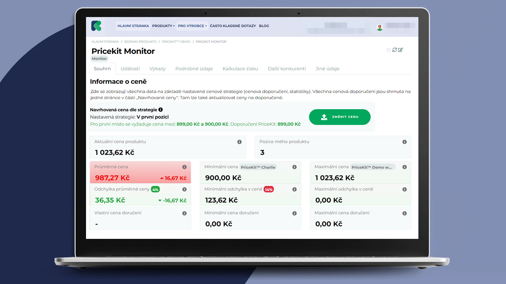This screenshot has height=284, width=506.
Task: Open the Podrobné údaje tab
Action: click(x=194, y=69)
